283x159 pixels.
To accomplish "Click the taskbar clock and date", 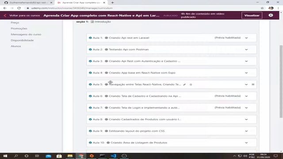I will (x=264, y=156).
